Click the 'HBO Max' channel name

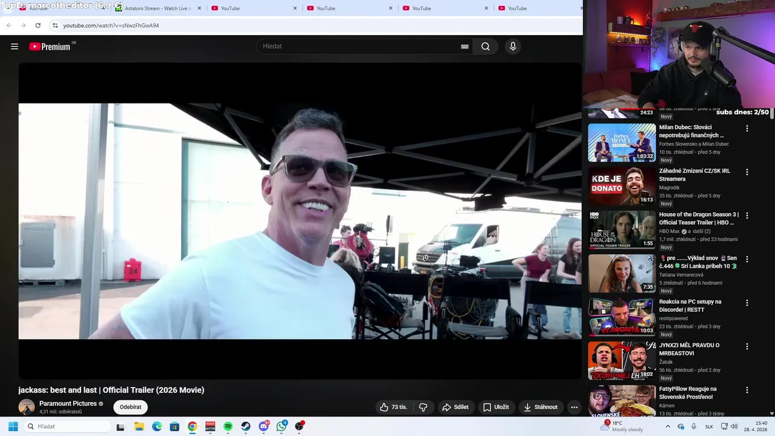[x=669, y=231]
